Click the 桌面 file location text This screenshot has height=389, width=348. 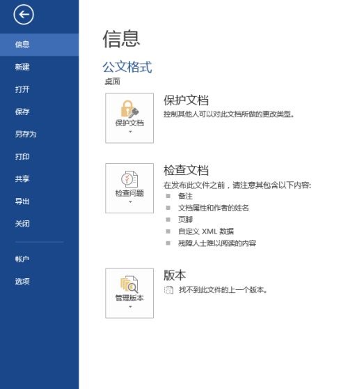112,82
